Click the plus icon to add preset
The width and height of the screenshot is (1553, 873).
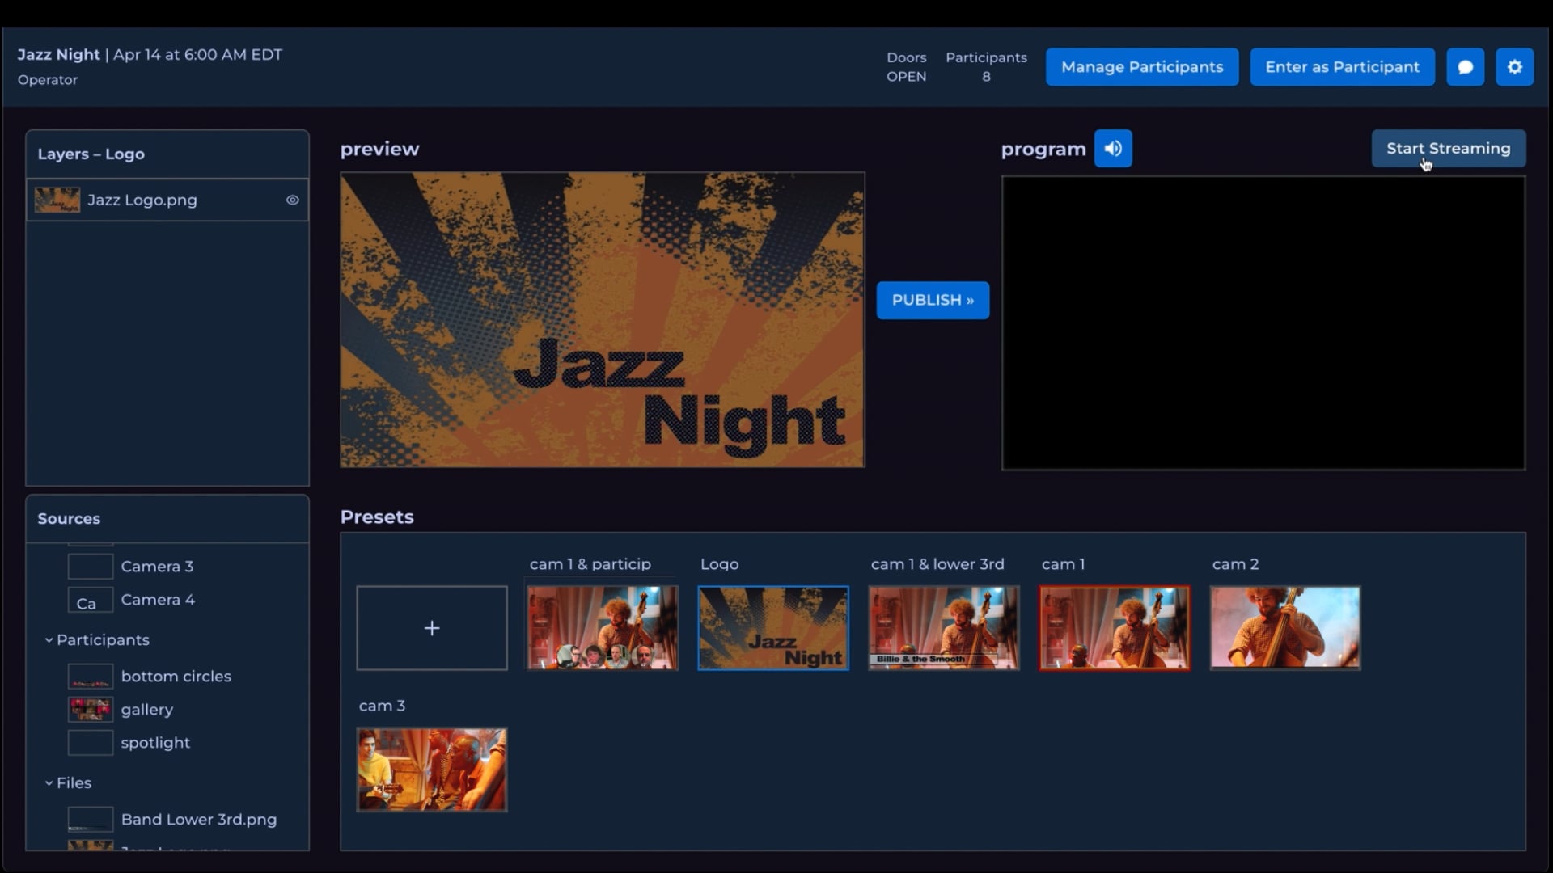(432, 628)
